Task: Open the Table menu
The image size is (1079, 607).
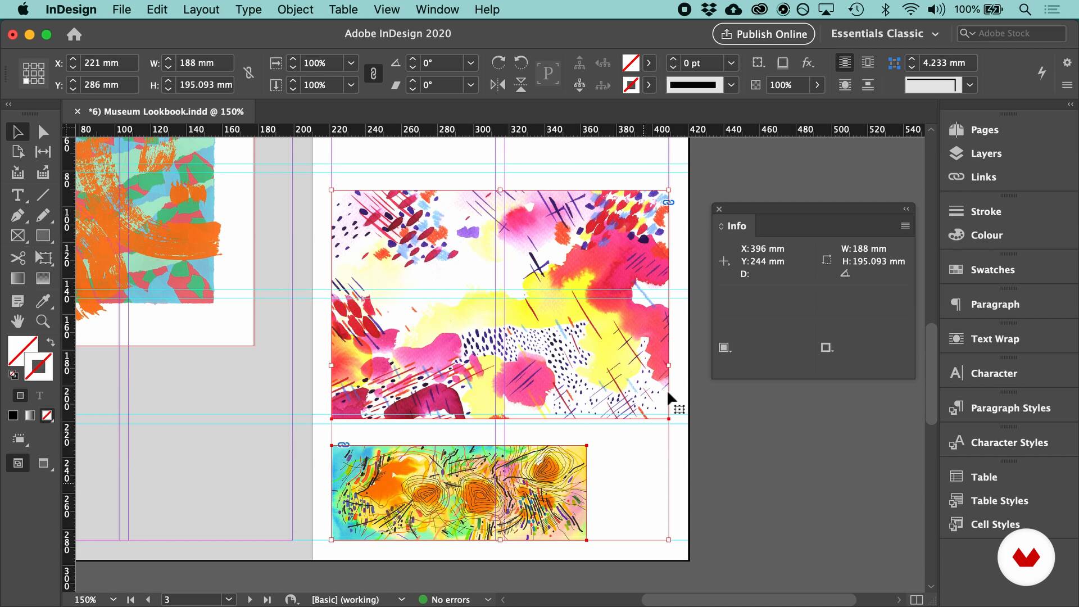Action: pyautogui.click(x=343, y=10)
